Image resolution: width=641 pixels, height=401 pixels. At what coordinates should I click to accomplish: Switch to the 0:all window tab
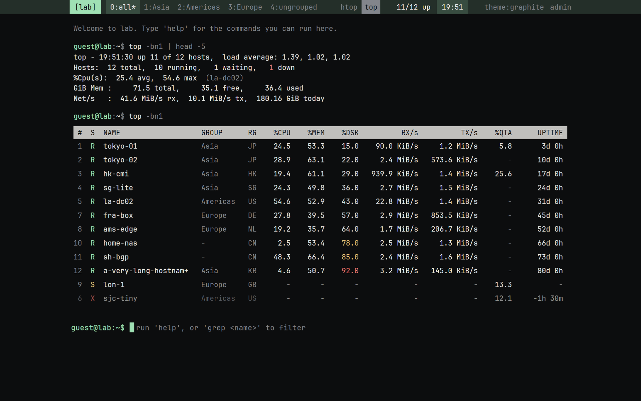(123, 7)
